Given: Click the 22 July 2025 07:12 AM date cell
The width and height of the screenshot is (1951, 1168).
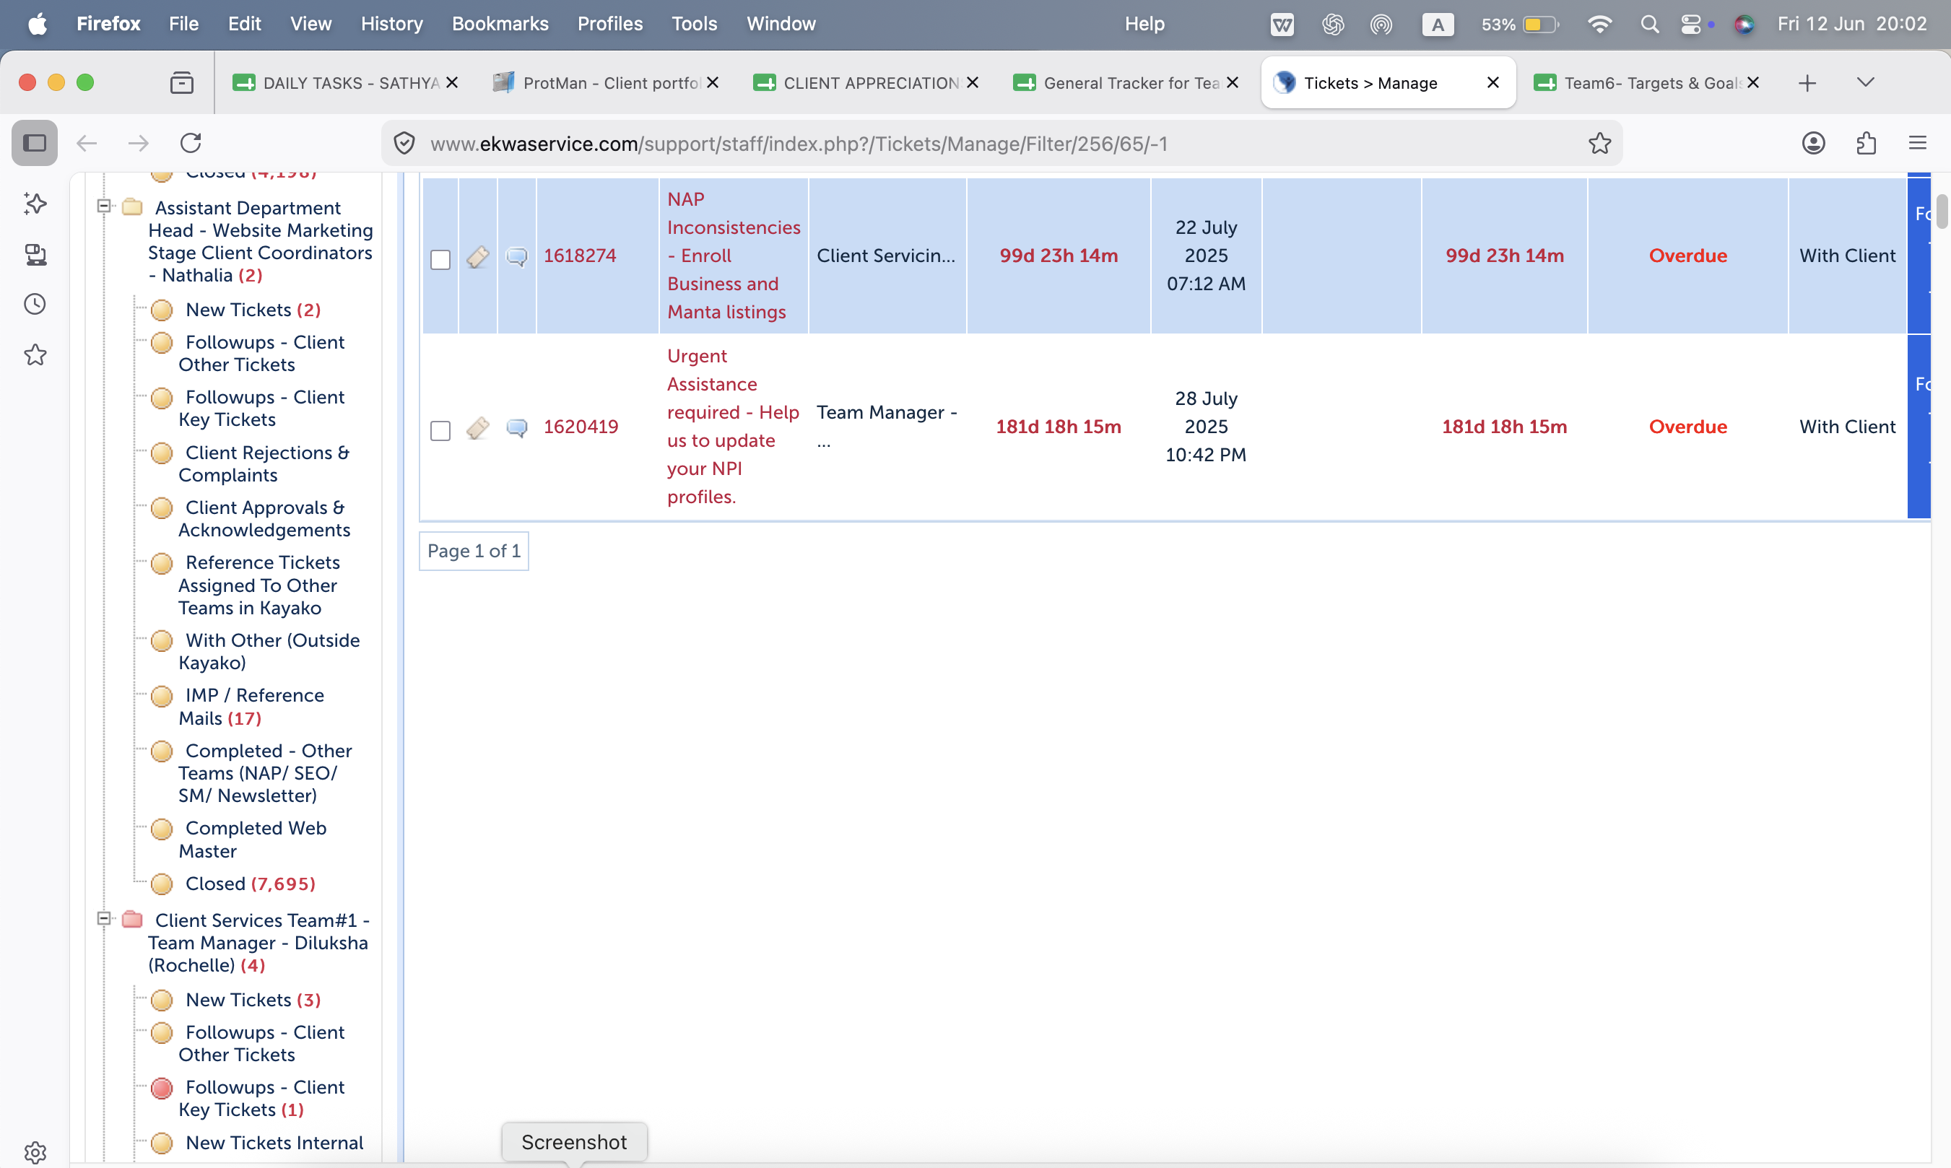Looking at the screenshot, I should (x=1206, y=256).
